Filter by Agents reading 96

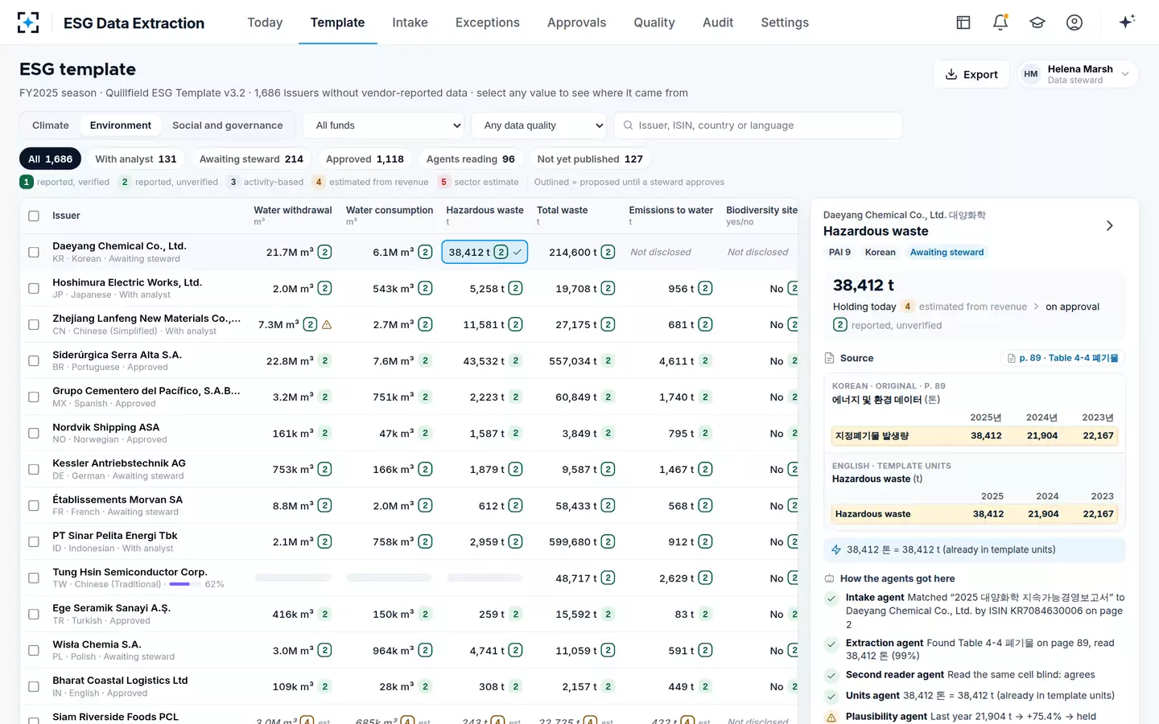coord(471,159)
